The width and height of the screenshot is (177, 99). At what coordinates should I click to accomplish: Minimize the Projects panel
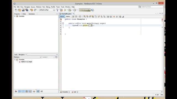coord(57,14)
